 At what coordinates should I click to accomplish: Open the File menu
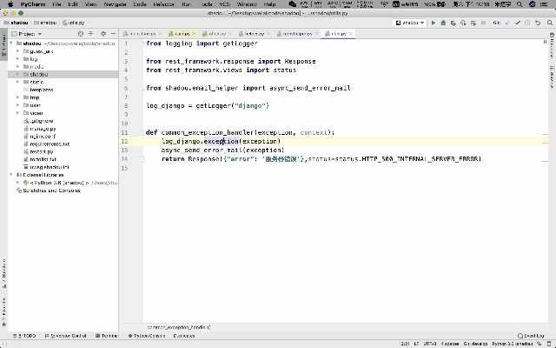(x=56, y=4)
